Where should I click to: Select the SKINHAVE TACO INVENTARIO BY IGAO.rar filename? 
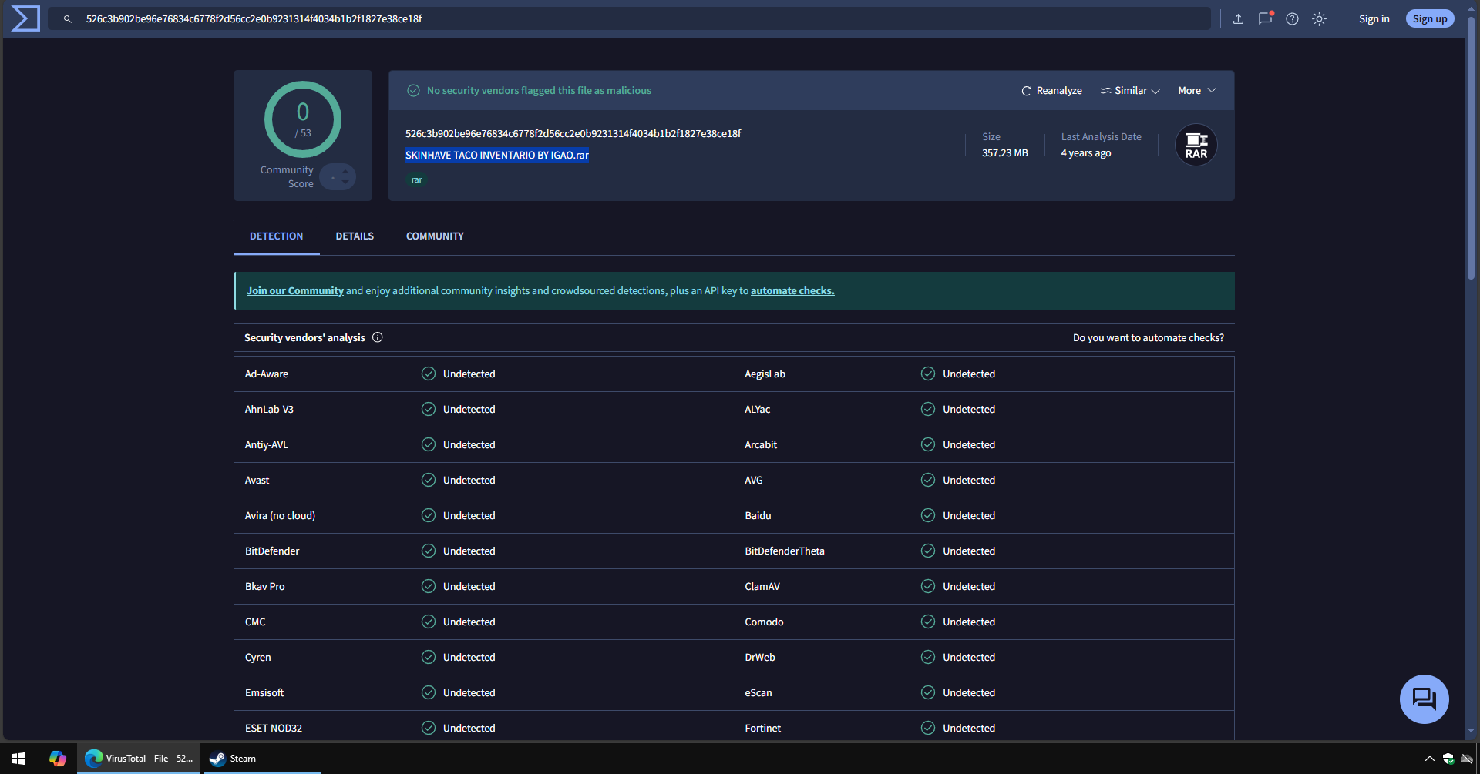[x=497, y=155]
